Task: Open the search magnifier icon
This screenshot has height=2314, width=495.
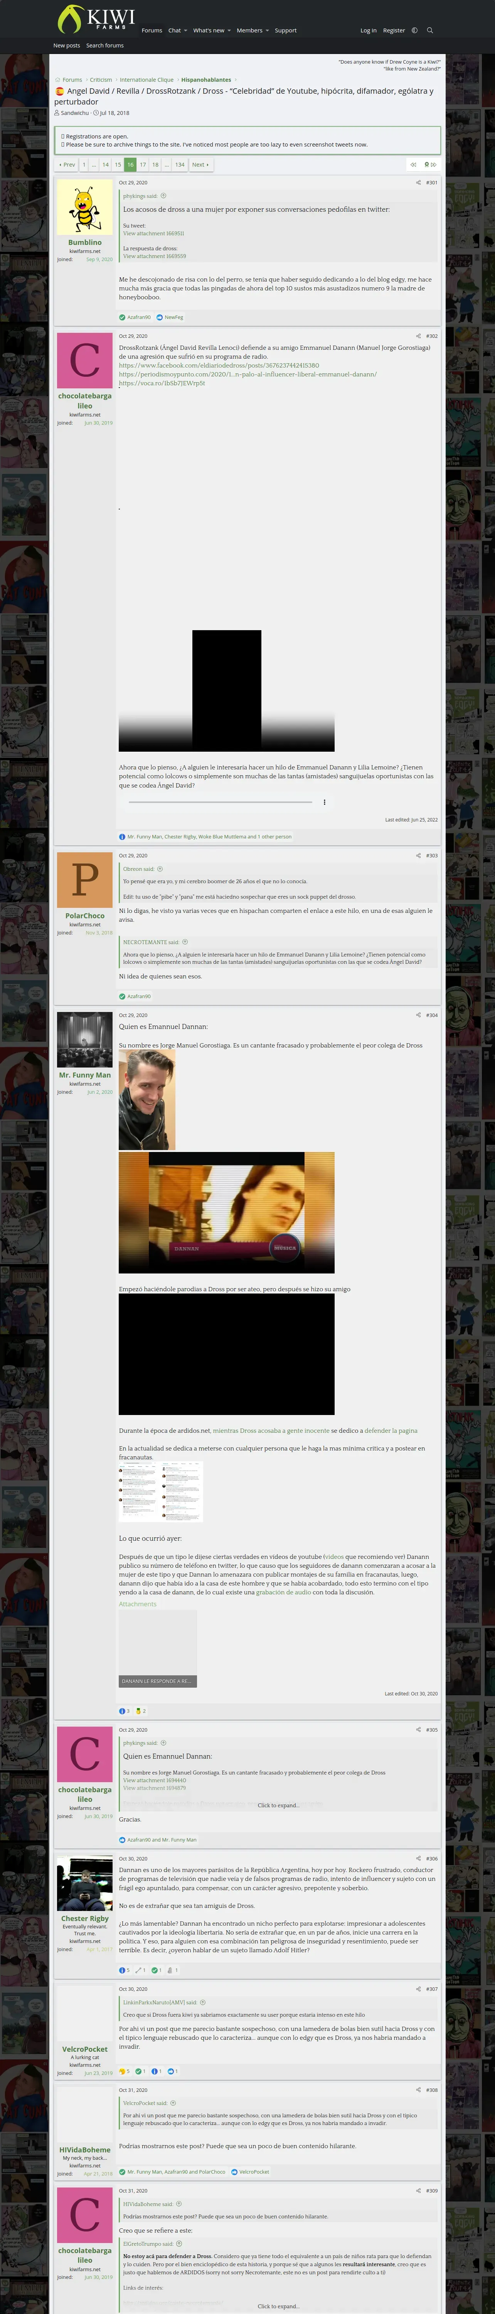Action: point(429,30)
